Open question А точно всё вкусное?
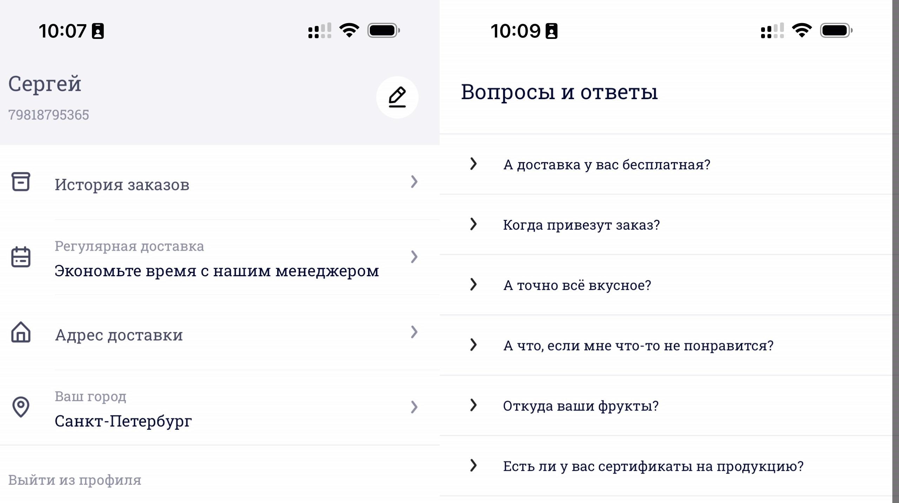 point(666,285)
